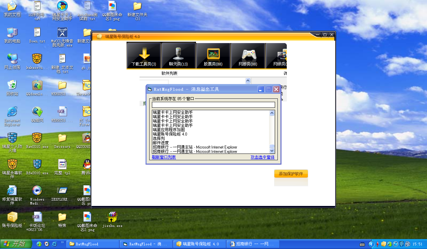
Task: Select the 股票类(88) category tab
Action: click(213, 55)
